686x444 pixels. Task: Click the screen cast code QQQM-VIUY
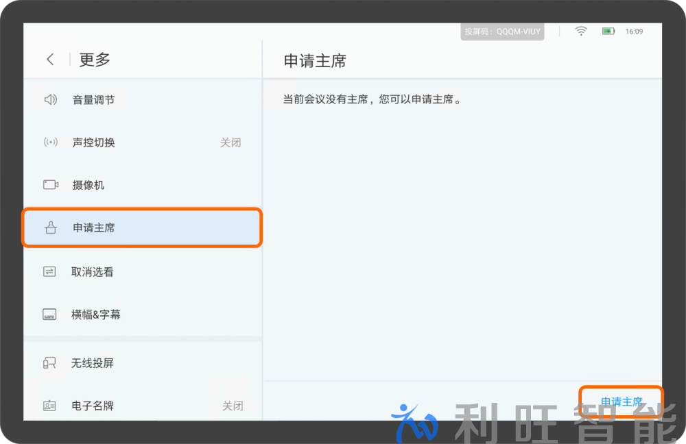(x=502, y=32)
